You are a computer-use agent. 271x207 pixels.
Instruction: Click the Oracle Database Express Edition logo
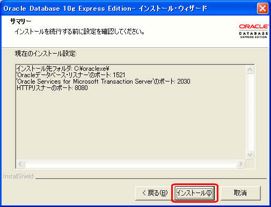click(253, 31)
